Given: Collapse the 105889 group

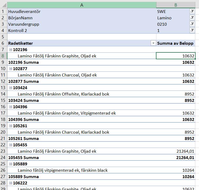Looking at the screenshot, I should point(11,164).
